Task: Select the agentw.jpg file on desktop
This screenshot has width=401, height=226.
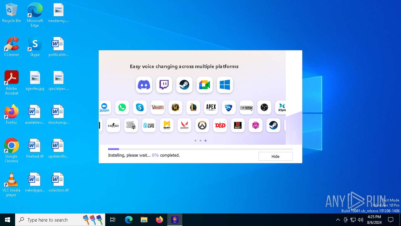Action: click(x=35, y=81)
